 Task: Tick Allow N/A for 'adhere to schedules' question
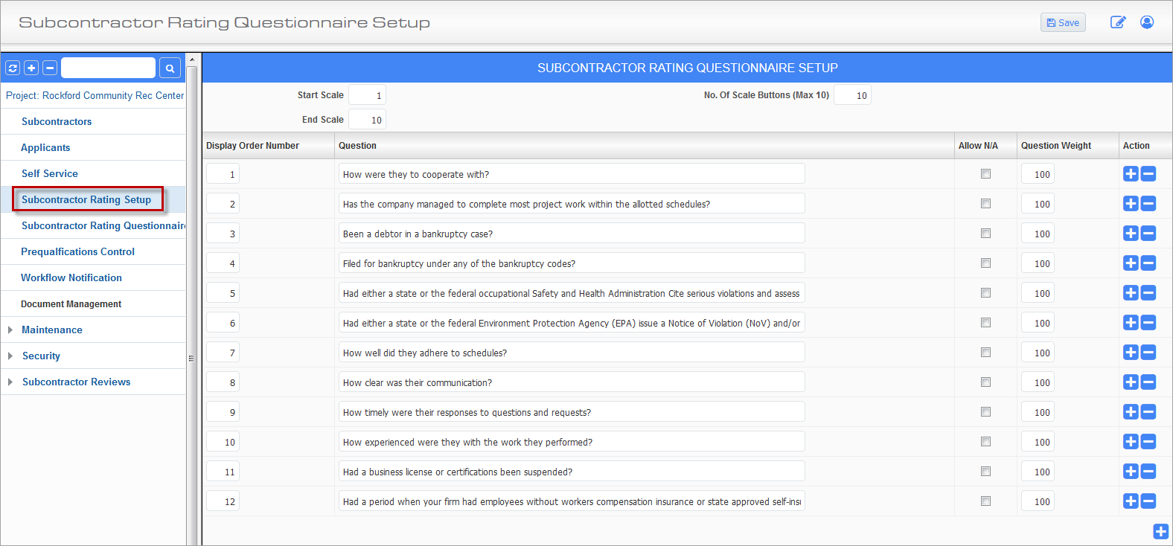(x=985, y=353)
